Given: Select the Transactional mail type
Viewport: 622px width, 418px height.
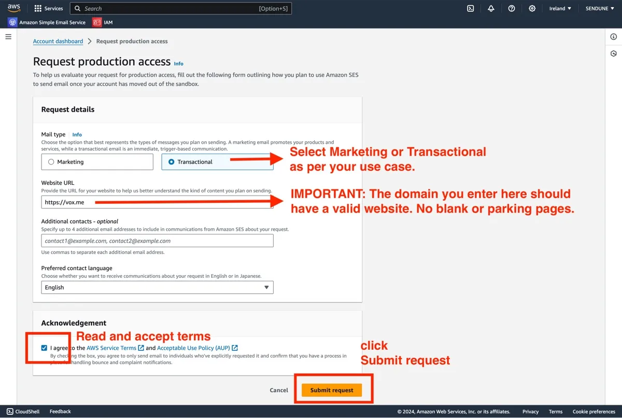Looking at the screenshot, I should point(218,162).
